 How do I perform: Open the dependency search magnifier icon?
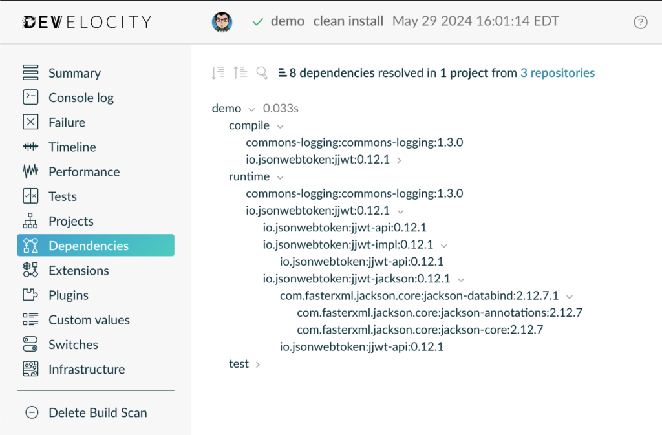tap(262, 73)
